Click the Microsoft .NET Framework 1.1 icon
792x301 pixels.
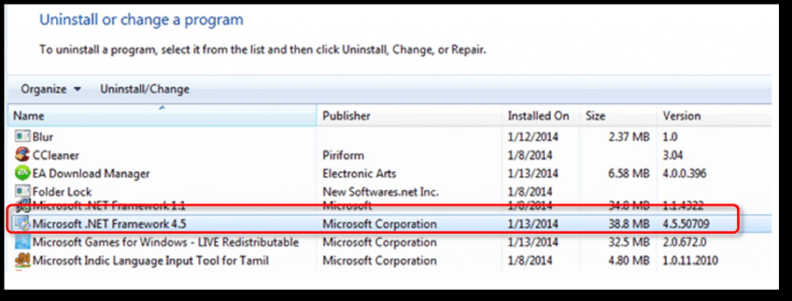click(23, 204)
